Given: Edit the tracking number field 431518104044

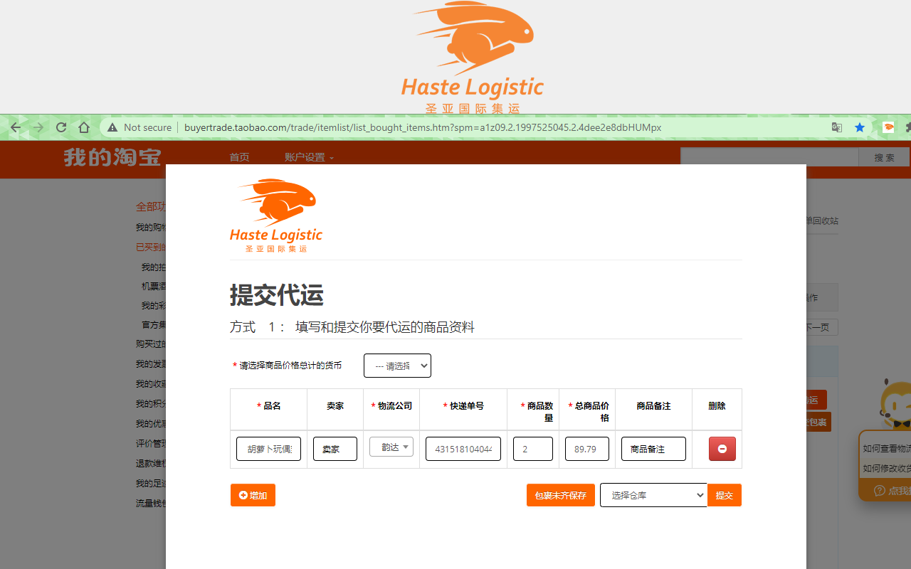Looking at the screenshot, I should click(x=463, y=449).
